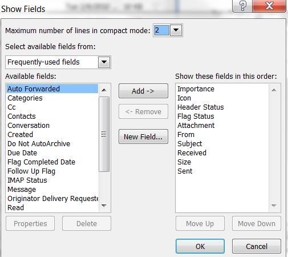Image resolution: width=288 pixels, height=257 pixels.
Task: Choose Do Not AutoArchive field
Action: [39, 144]
